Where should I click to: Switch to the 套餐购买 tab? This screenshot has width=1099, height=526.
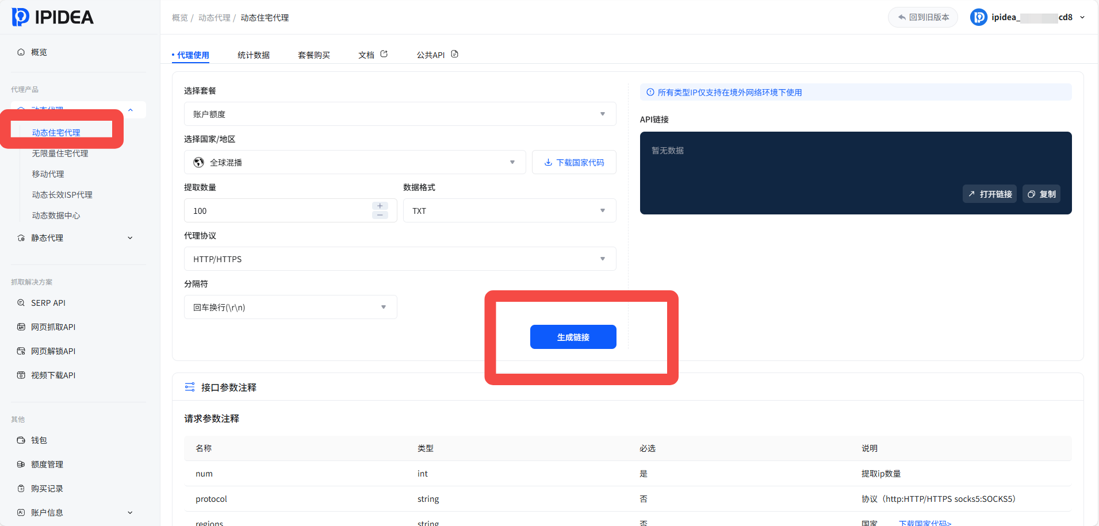coord(314,55)
